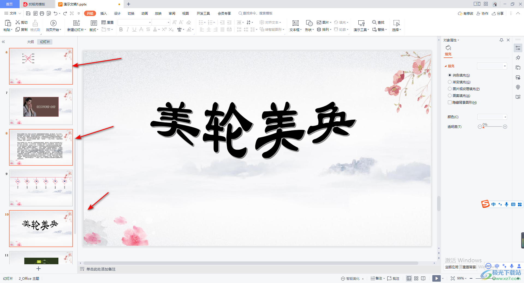Open the Review (审阅) ribbon tab
Viewport: 524px width, 283px height.
pyautogui.click(x=172, y=13)
